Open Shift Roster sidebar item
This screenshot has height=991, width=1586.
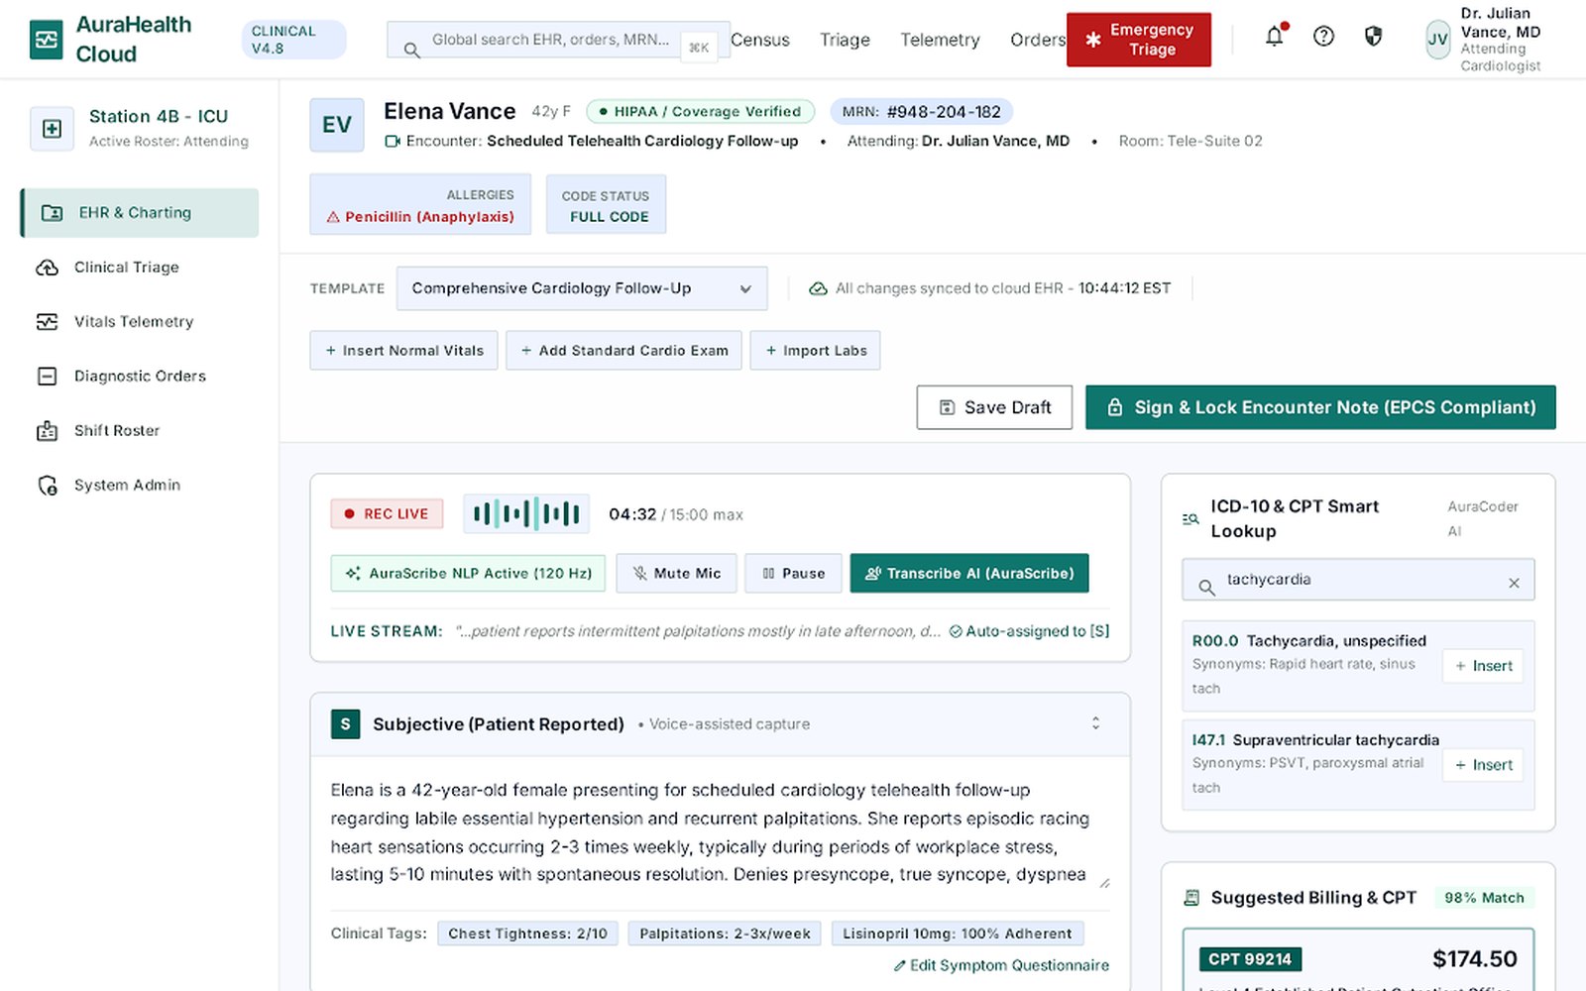pos(140,431)
